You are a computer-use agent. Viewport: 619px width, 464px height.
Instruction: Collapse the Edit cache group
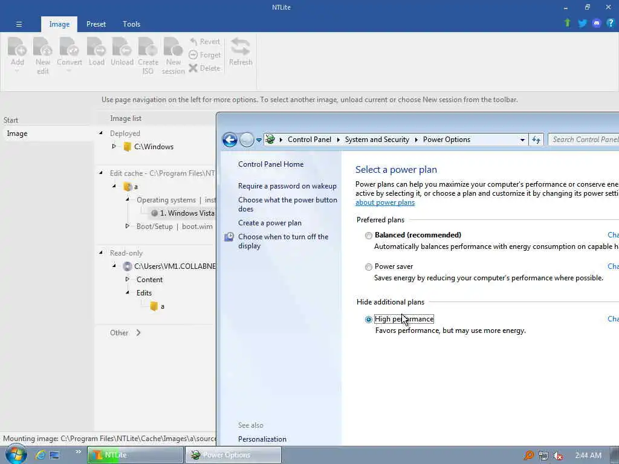101,173
